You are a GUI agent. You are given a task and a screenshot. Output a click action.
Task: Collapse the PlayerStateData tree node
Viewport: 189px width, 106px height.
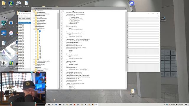pyautogui.click(x=32, y=11)
